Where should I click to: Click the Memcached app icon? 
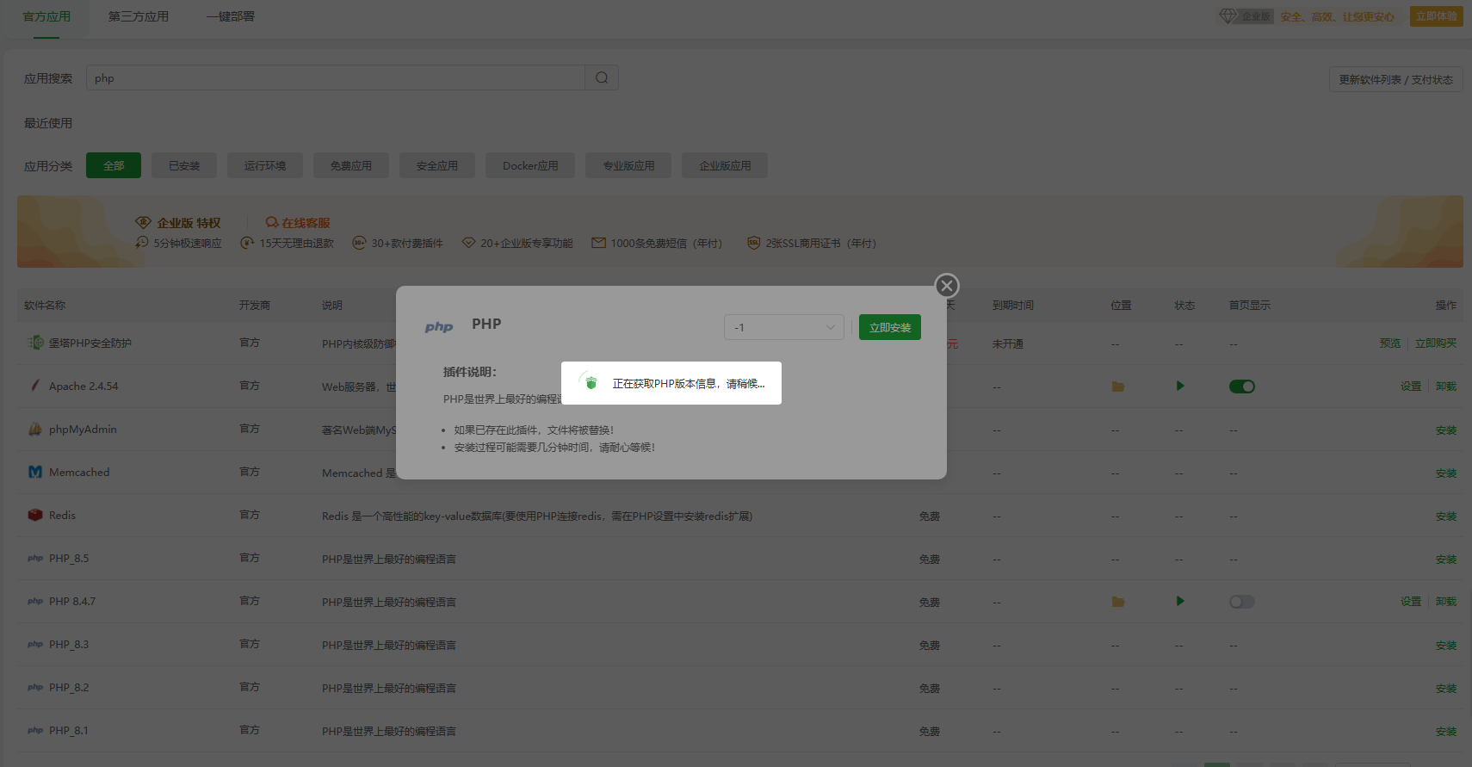(x=35, y=472)
